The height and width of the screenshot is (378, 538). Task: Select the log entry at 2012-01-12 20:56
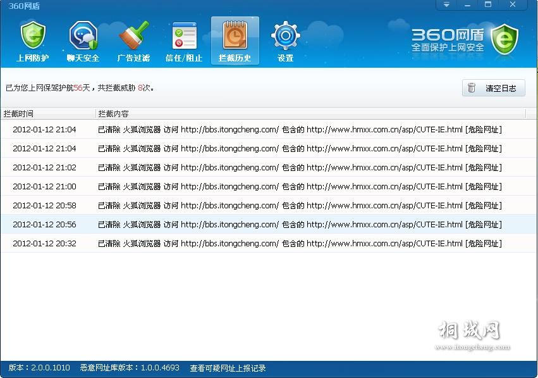click(x=269, y=224)
